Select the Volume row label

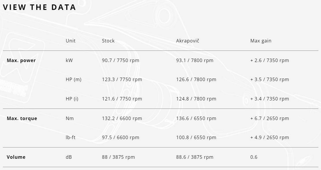click(x=16, y=157)
